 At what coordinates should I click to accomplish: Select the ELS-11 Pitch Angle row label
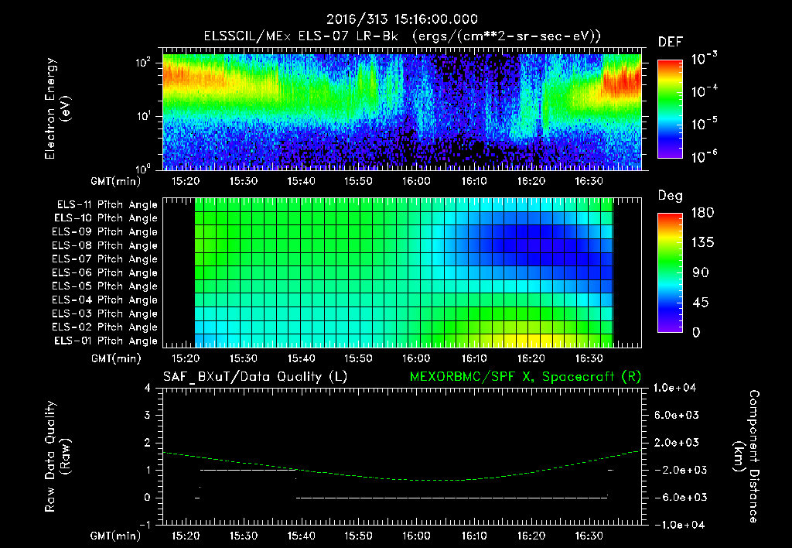pyautogui.click(x=107, y=205)
